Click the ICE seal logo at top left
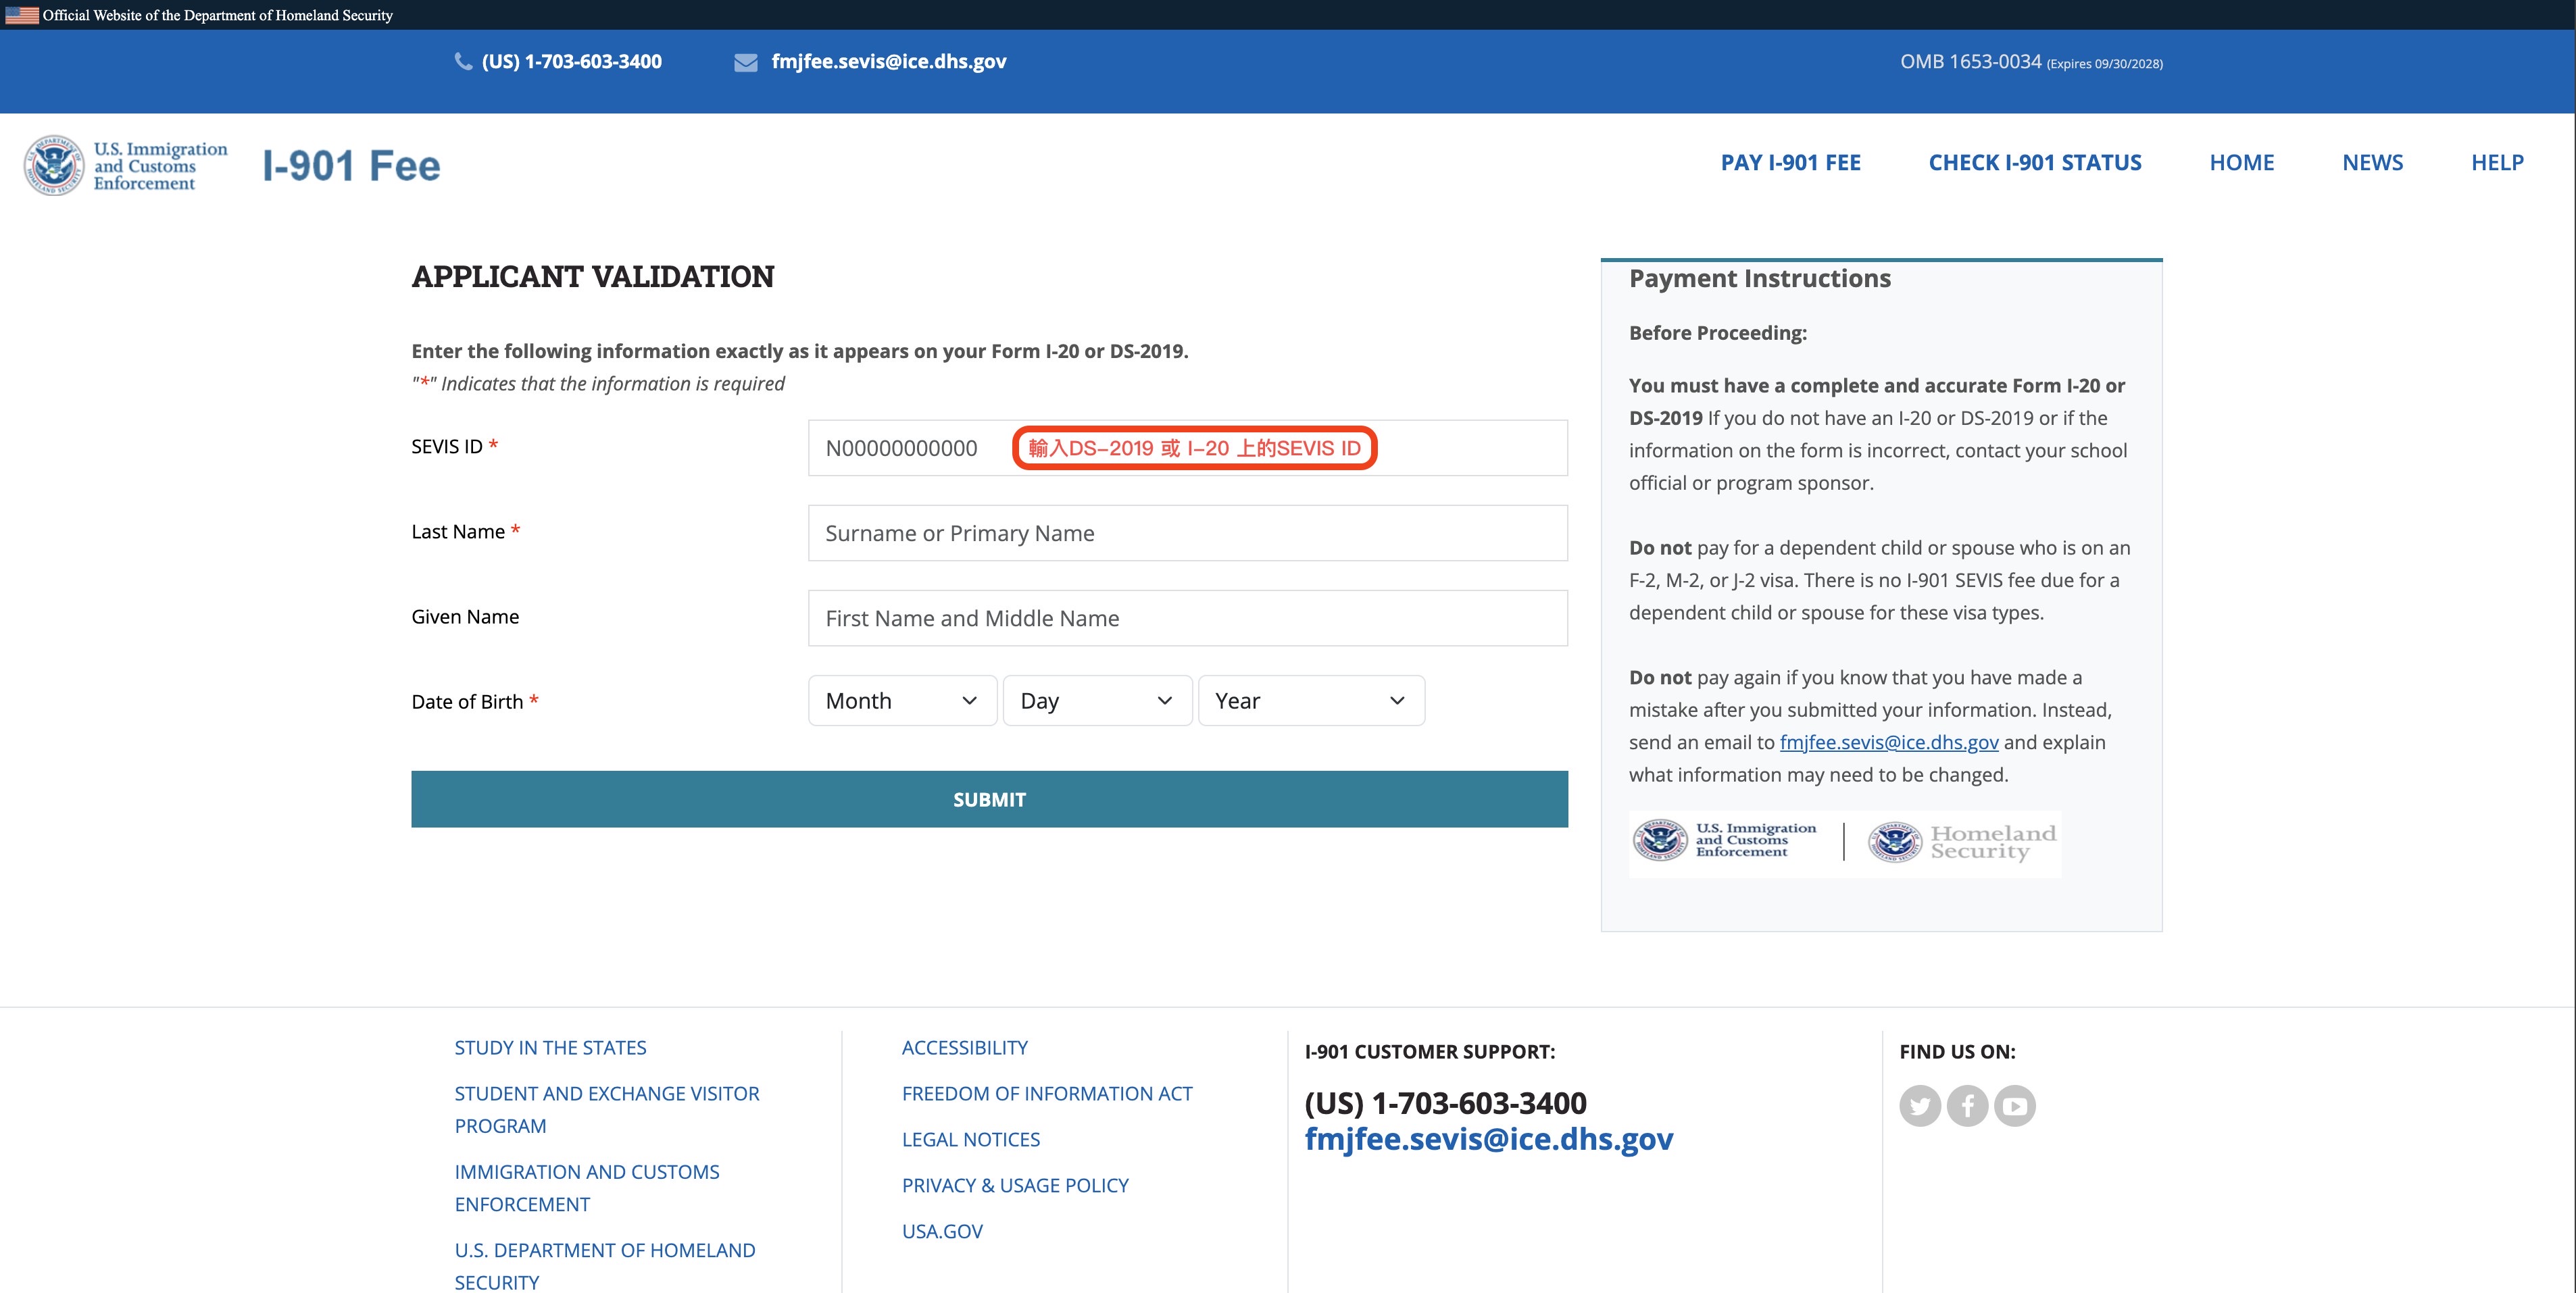The height and width of the screenshot is (1293, 2576). pos(54,165)
